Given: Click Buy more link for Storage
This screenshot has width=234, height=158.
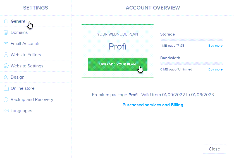Looking at the screenshot, I should (215, 46).
